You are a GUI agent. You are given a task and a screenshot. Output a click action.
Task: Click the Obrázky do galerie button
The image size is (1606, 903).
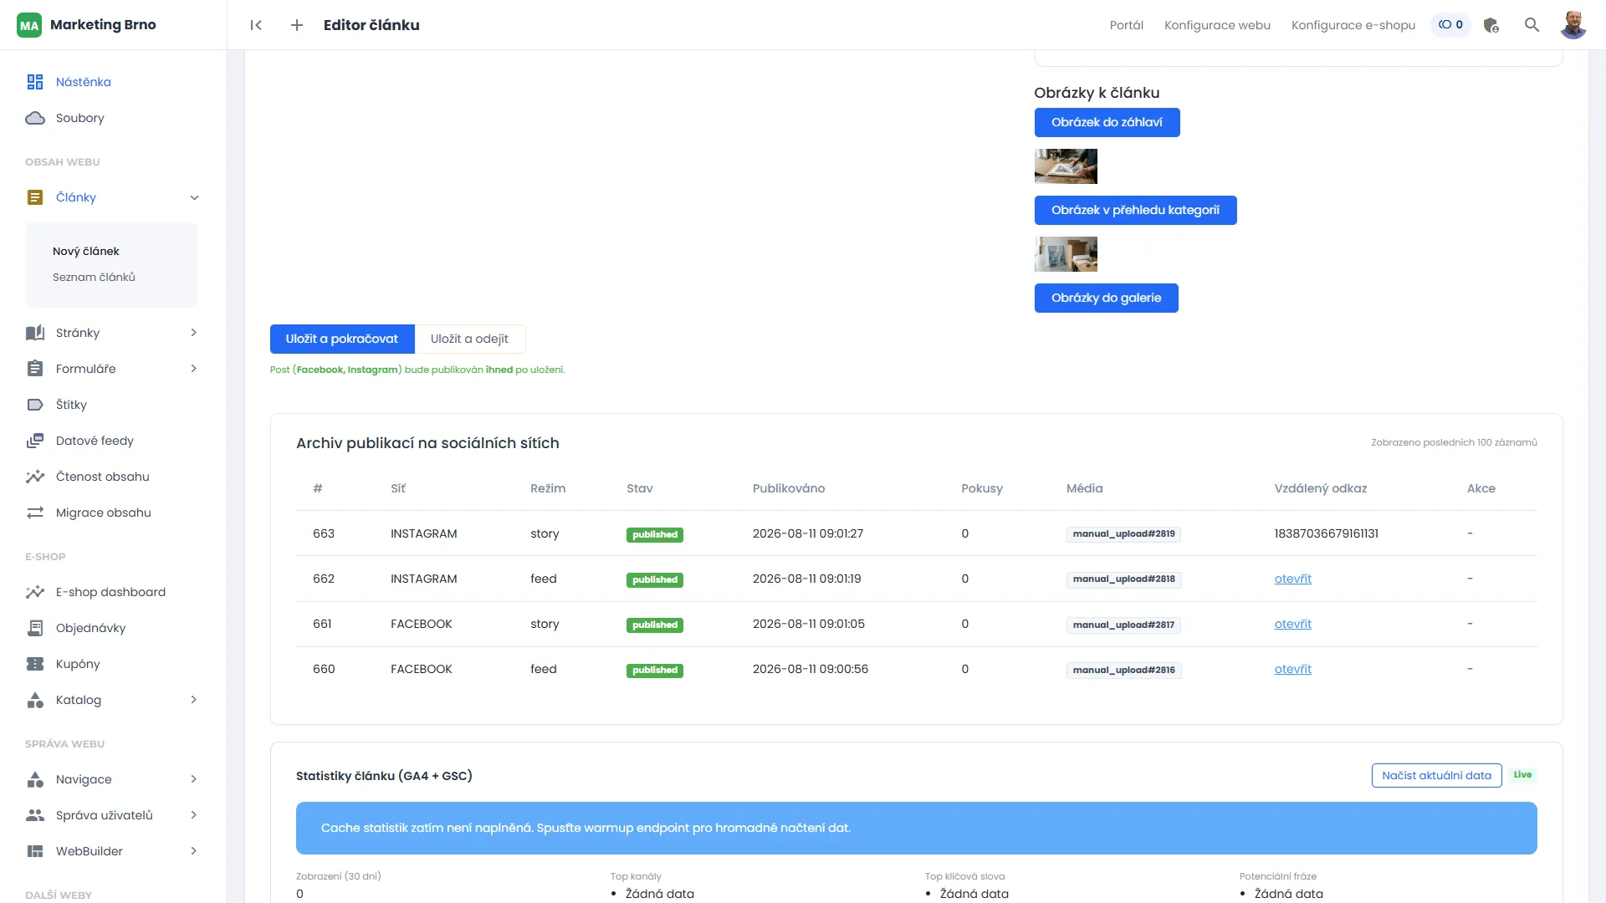pos(1106,298)
